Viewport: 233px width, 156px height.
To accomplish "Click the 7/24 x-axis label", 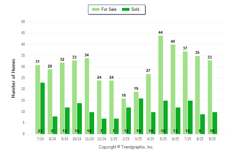I will (x=40, y=138).
